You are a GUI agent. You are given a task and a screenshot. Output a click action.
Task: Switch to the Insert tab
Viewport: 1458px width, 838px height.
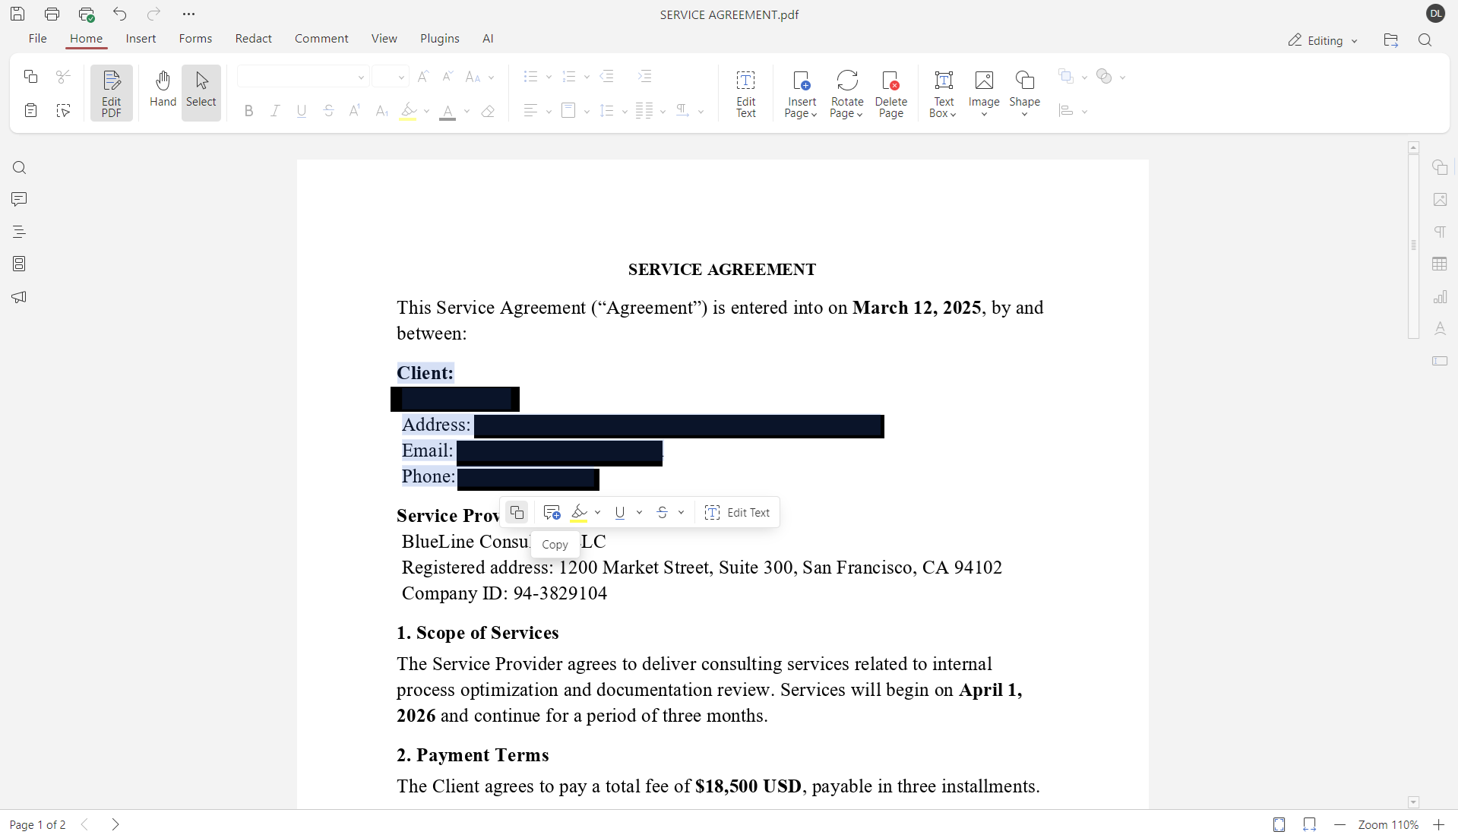141,38
